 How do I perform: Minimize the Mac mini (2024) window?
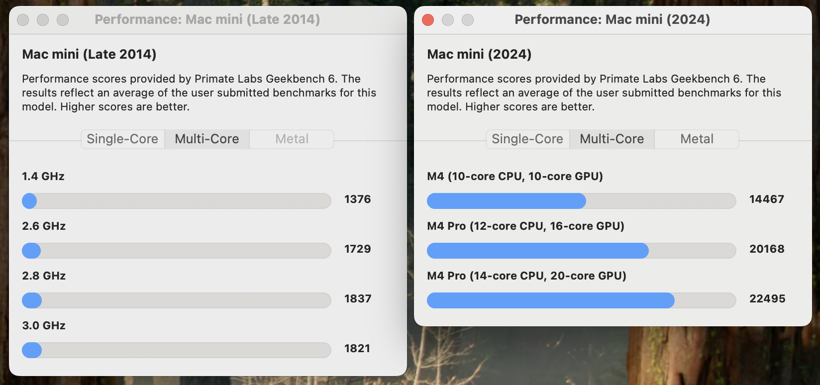coord(448,20)
